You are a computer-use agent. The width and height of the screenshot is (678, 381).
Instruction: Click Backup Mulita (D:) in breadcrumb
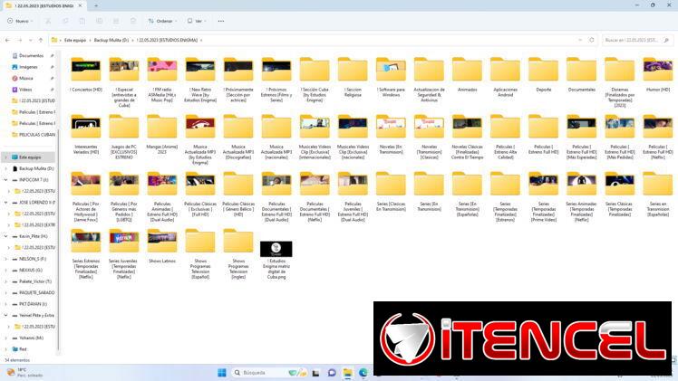pyautogui.click(x=111, y=40)
